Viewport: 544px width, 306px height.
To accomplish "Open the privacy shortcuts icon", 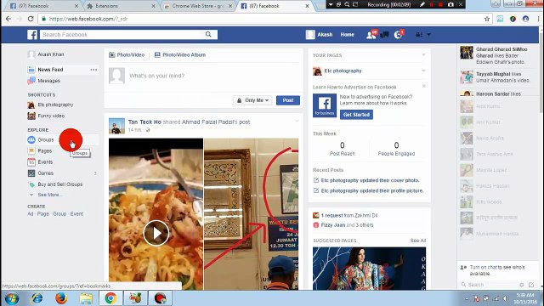I will tap(419, 35).
